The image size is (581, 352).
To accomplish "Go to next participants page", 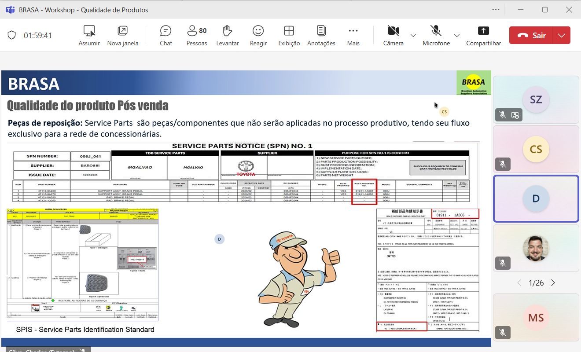I will click(553, 283).
